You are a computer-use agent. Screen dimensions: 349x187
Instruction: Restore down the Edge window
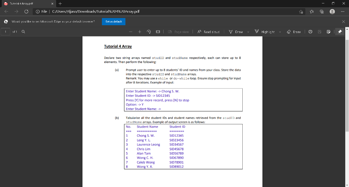pos(333,3)
